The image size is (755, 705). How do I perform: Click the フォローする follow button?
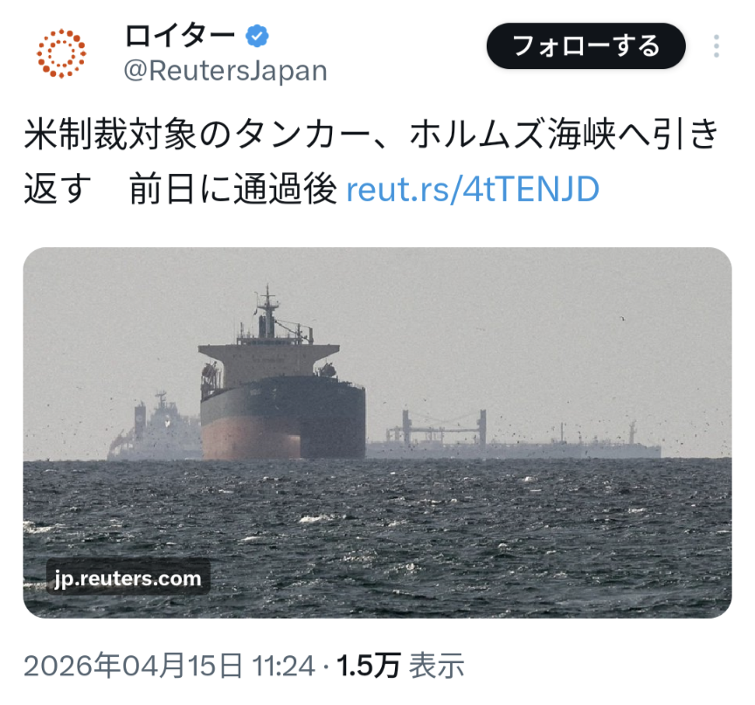point(586,45)
